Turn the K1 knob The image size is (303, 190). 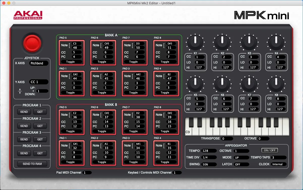[195, 43]
